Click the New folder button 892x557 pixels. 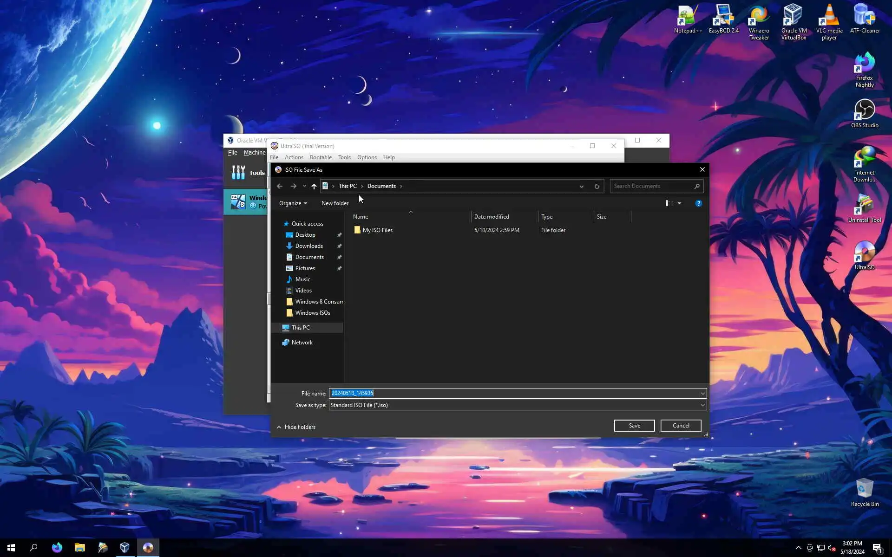[x=334, y=203]
